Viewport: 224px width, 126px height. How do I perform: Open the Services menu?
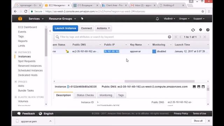click(36, 19)
